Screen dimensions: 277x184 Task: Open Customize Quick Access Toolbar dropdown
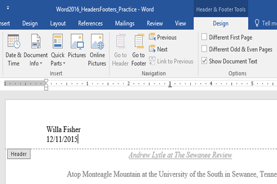click(x=8, y=8)
